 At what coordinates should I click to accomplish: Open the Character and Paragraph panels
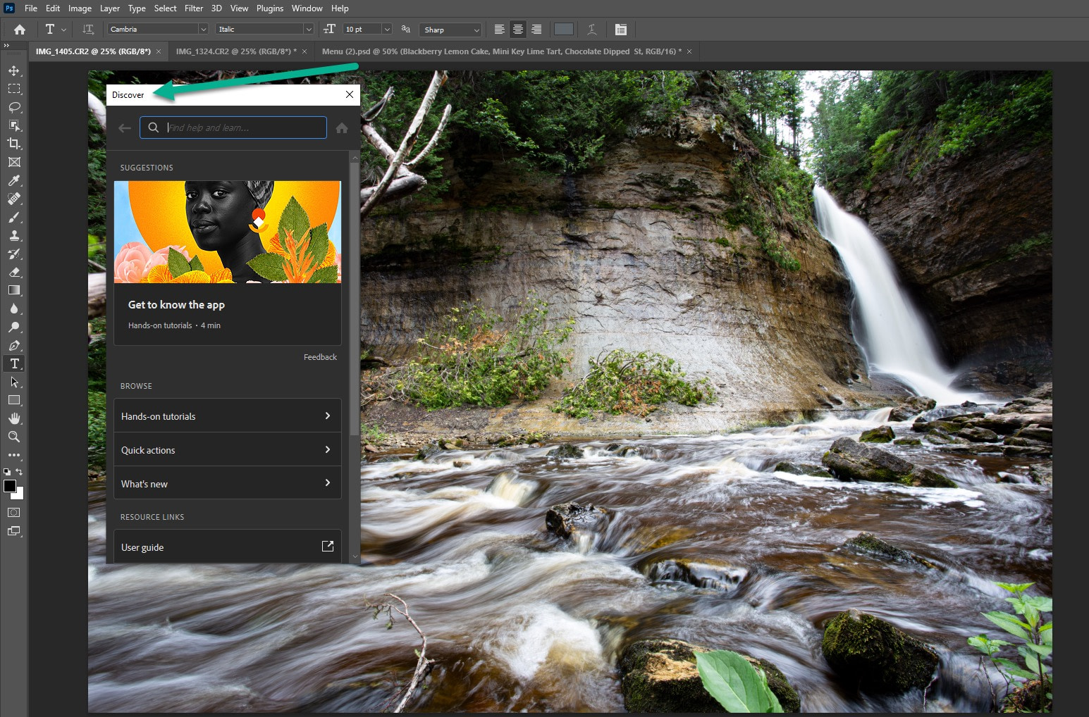[x=620, y=29]
